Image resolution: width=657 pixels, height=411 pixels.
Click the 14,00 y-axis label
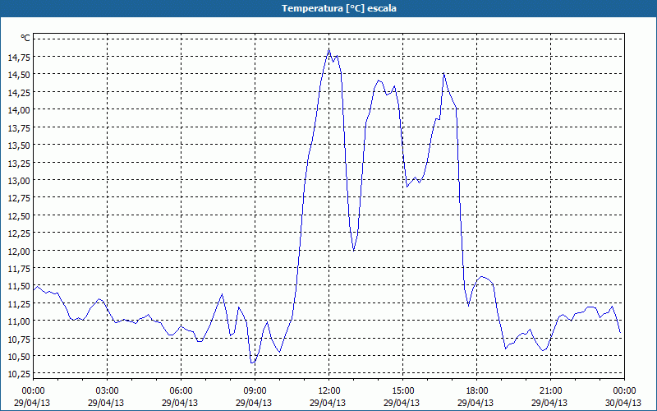(x=18, y=110)
